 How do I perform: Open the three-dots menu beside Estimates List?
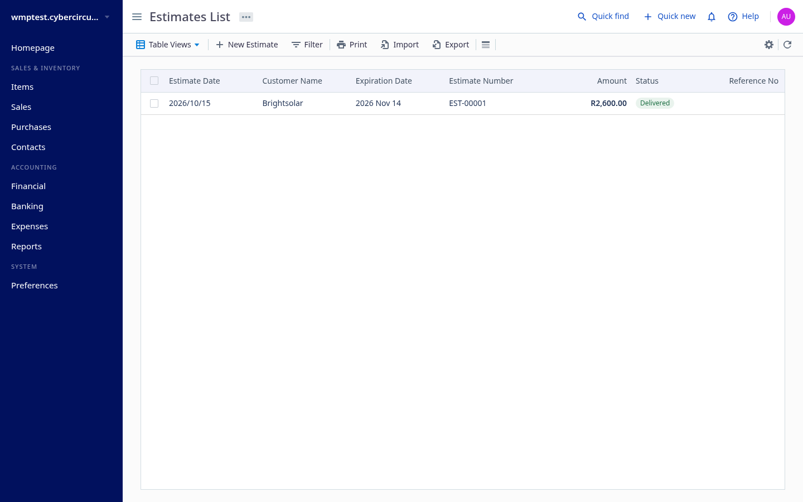tap(246, 17)
